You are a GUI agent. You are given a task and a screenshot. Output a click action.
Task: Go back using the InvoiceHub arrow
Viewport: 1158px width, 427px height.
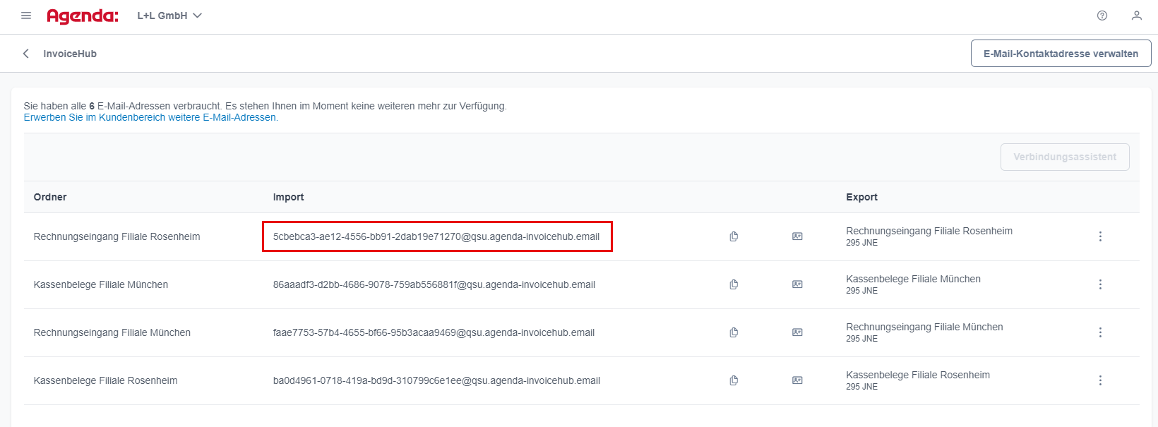[26, 54]
